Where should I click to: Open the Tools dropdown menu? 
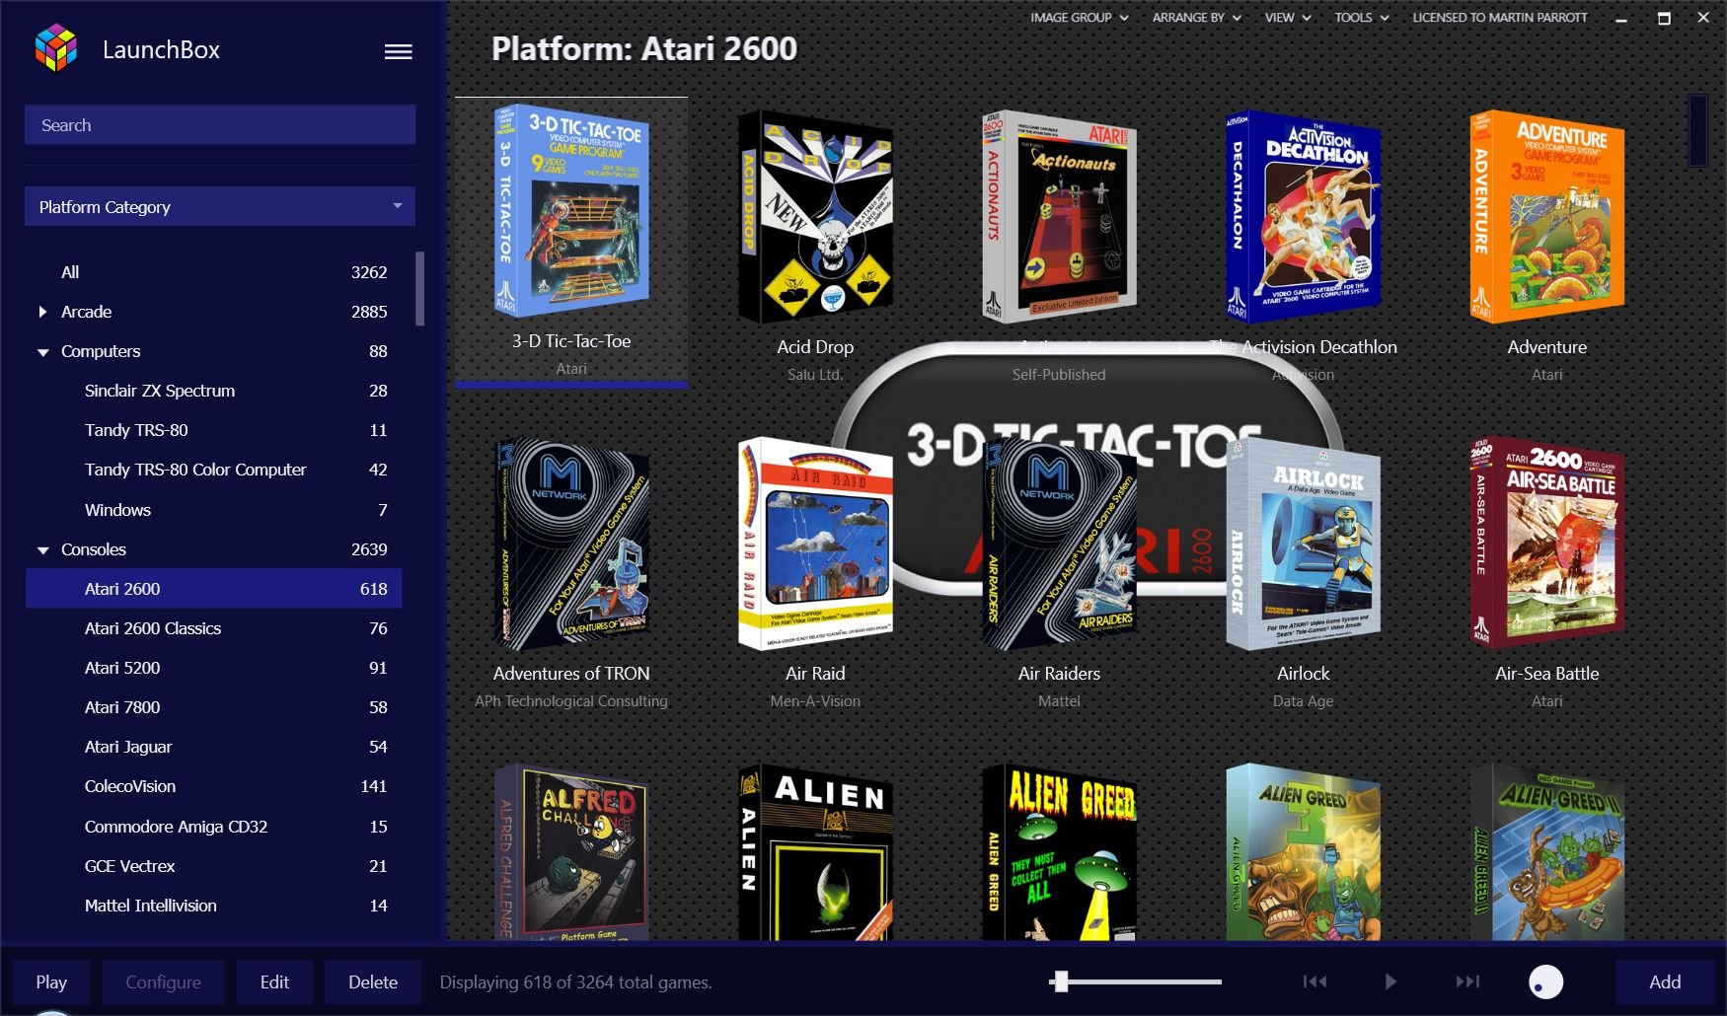click(x=1362, y=17)
